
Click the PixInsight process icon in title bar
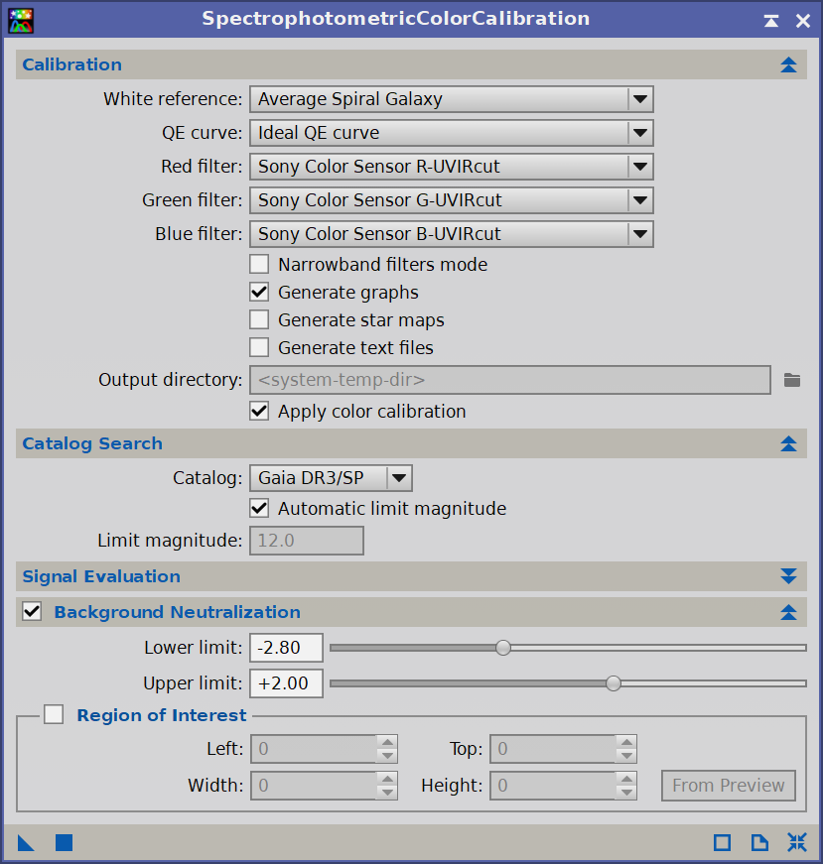21,20
